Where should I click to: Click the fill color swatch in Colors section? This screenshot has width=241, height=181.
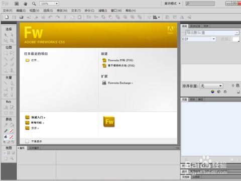pyautogui.click(x=12, y=137)
